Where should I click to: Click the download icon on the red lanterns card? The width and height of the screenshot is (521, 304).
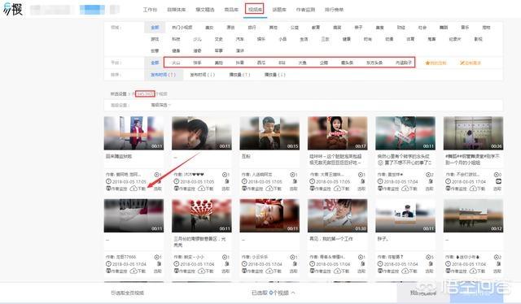[201, 271]
